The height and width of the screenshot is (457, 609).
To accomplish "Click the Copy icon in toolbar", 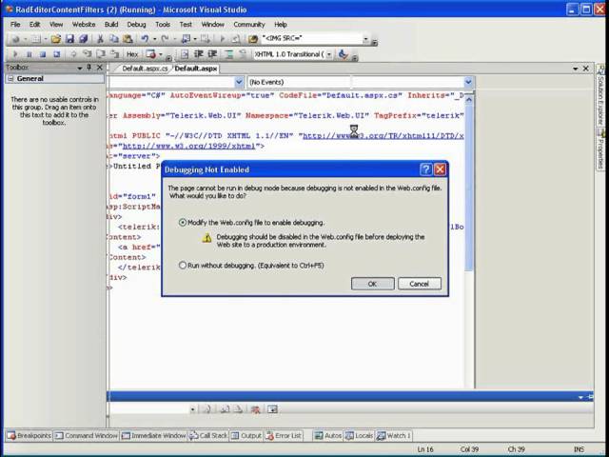I will (x=114, y=39).
